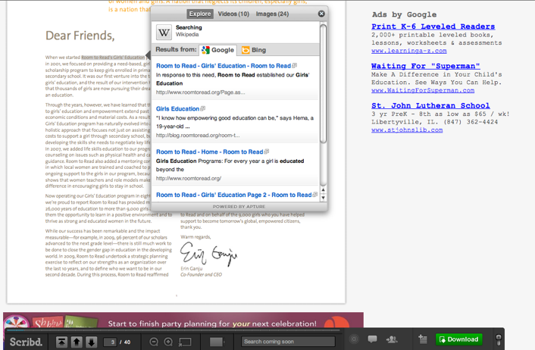Open the 'St. John Lutheran School' ad
535x350 pixels.
click(x=430, y=105)
